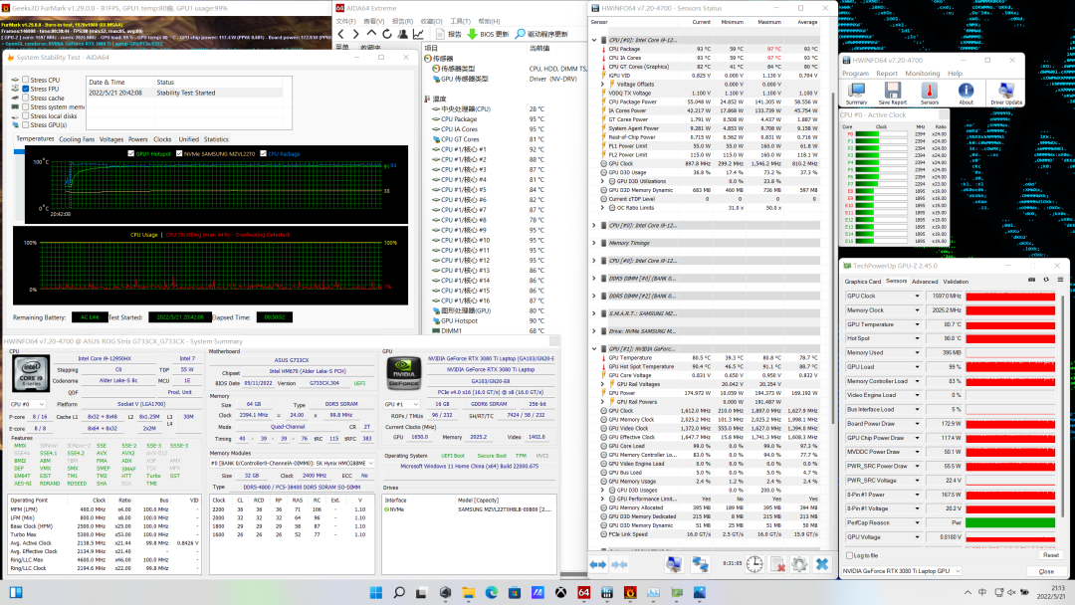1075x605 pixels.
Task: Click the clock reset icon in sensors toolbar
Action: 754,564
